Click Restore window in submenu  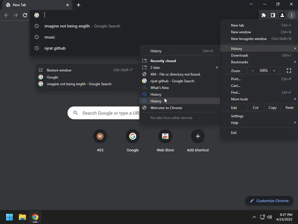[87, 70]
